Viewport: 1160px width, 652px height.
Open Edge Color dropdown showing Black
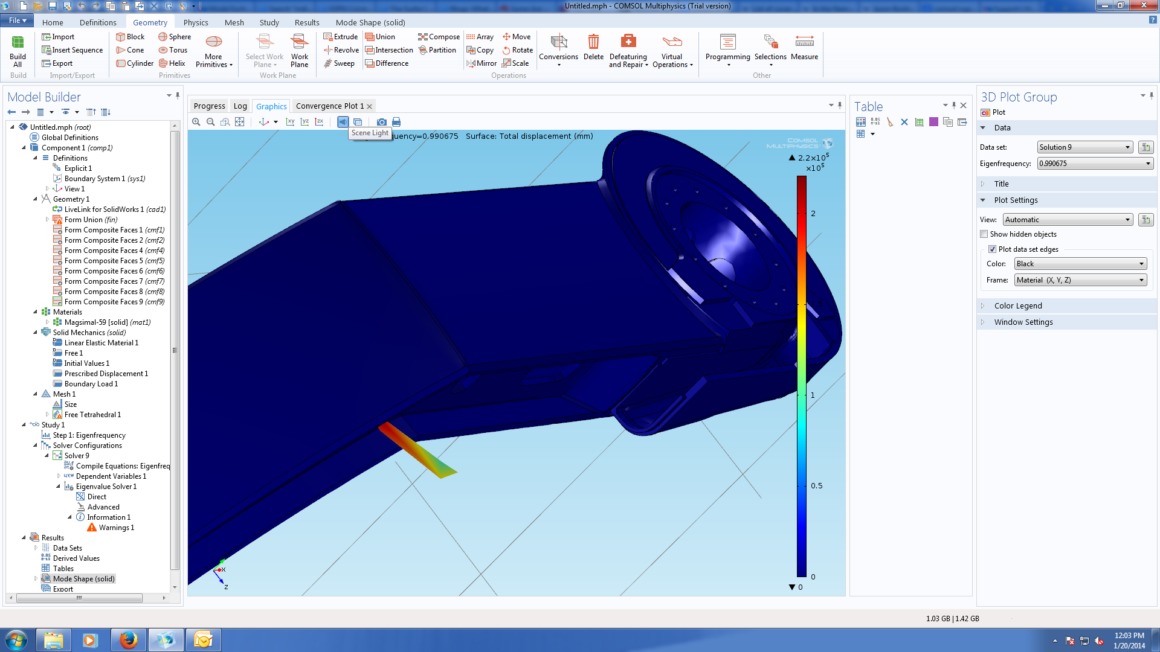point(1080,264)
